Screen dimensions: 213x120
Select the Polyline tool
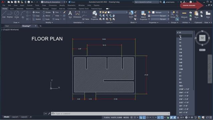point(10,14)
